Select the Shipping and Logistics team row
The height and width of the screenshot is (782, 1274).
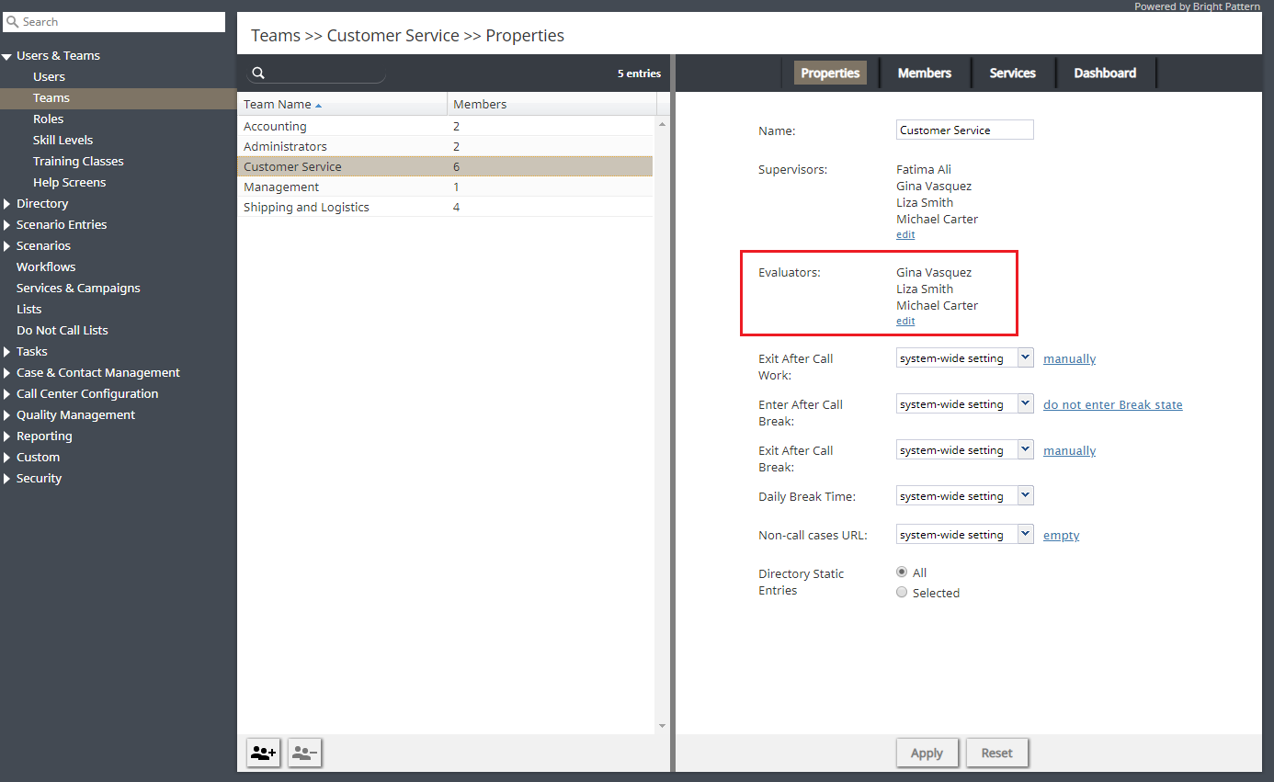[445, 208]
